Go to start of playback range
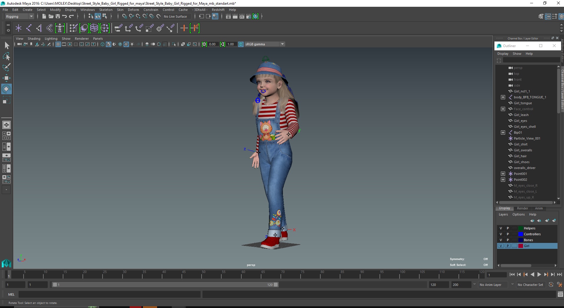 click(x=512, y=274)
